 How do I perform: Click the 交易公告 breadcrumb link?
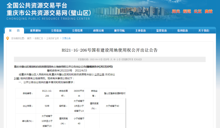coord(66,38)
